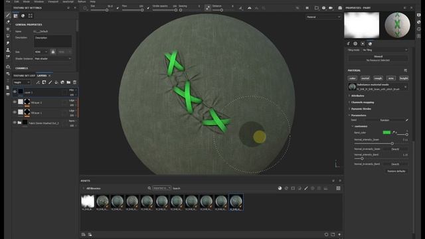Toggle the metal channel in Material

365,78
